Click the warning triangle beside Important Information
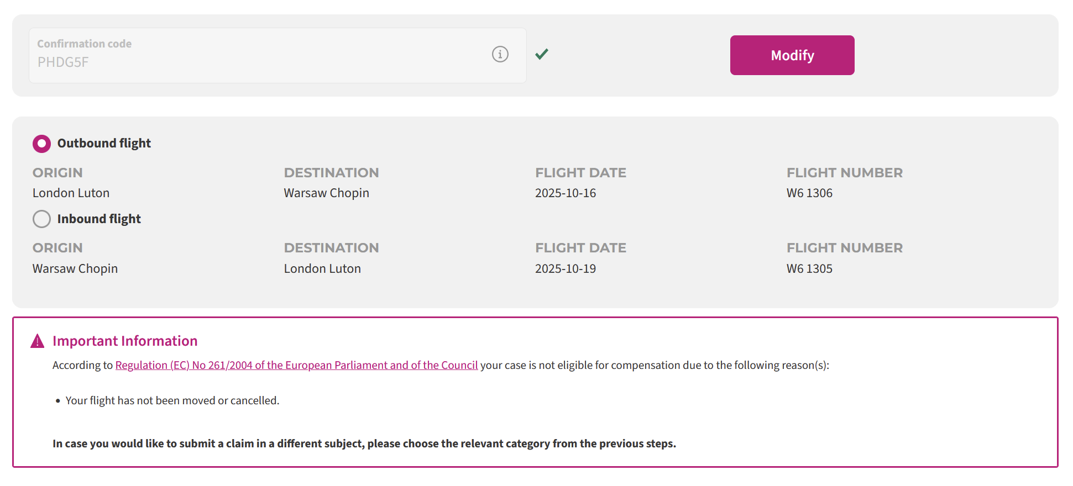Image resolution: width=1073 pixels, height=486 pixels. click(37, 341)
